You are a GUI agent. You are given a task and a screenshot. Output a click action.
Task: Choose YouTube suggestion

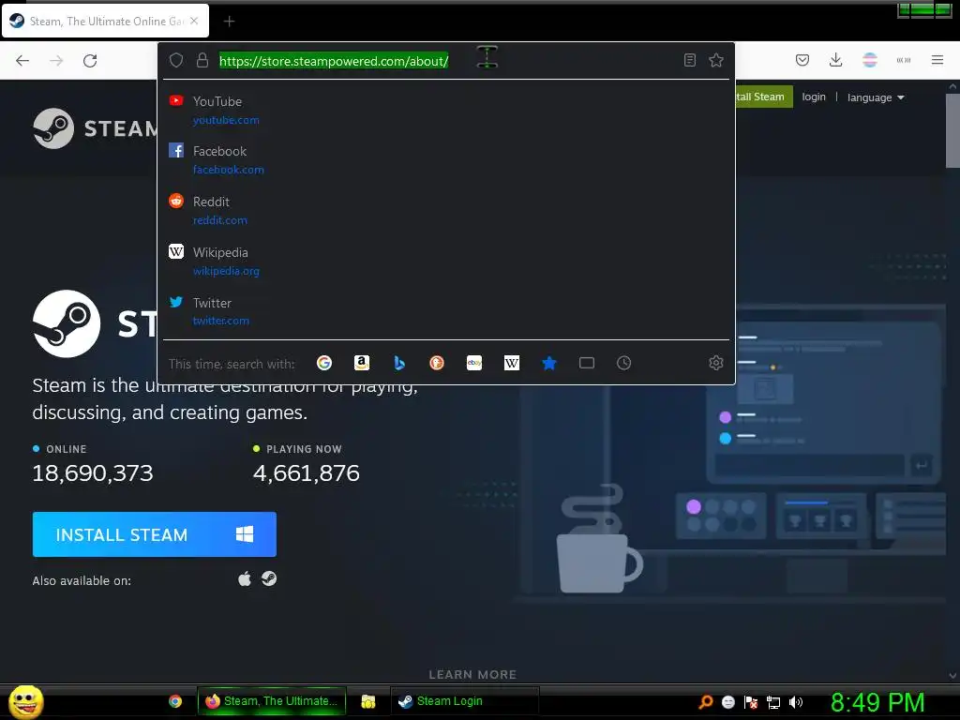[x=445, y=111]
